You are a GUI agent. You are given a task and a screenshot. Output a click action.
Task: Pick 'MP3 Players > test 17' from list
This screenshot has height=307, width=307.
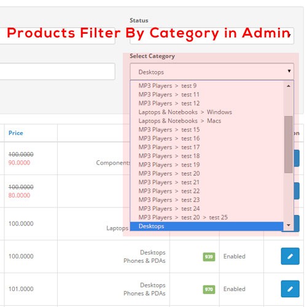[207, 147]
